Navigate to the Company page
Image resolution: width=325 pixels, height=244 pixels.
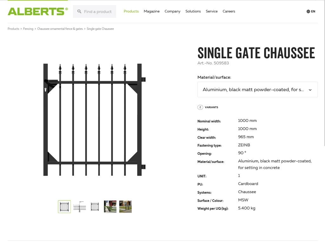tap(172, 11)
